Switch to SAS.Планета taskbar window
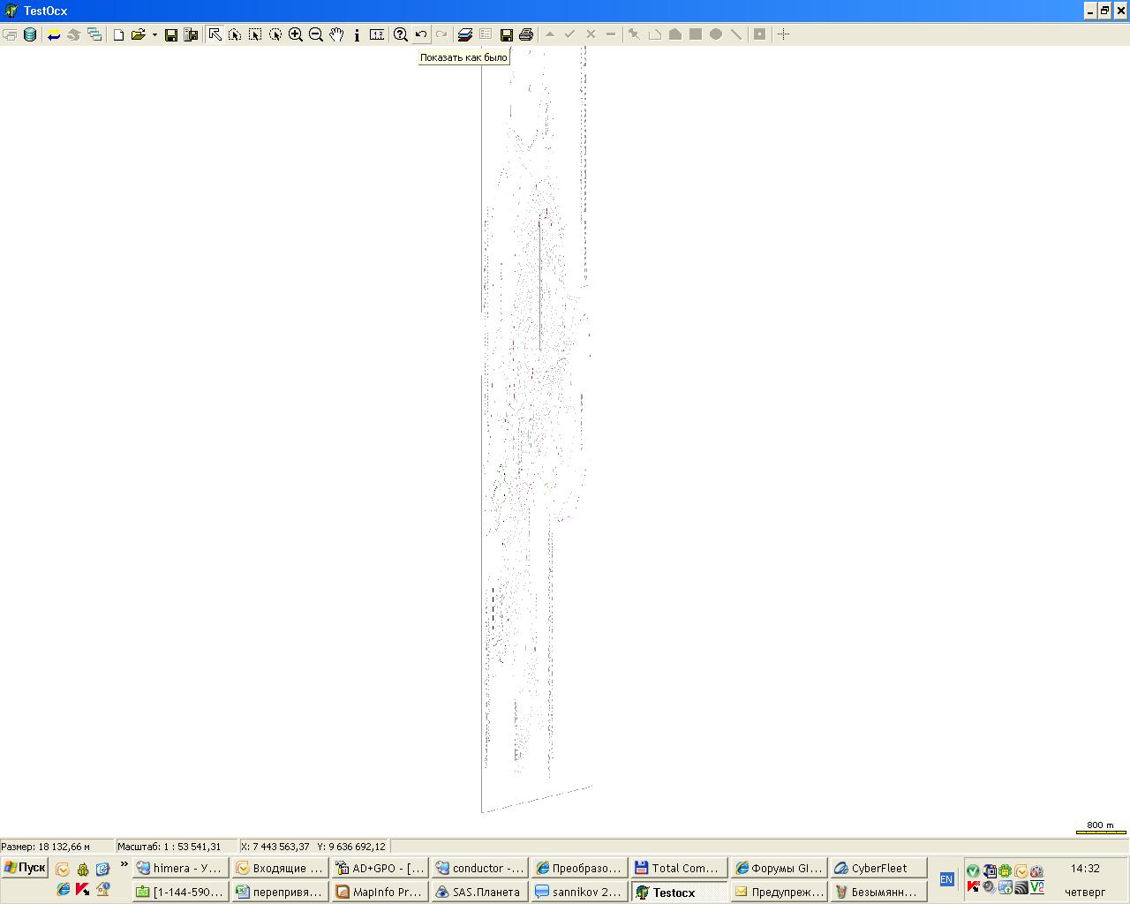The image size is (1130, 904). pyautogui.click(x=479, y=892)
